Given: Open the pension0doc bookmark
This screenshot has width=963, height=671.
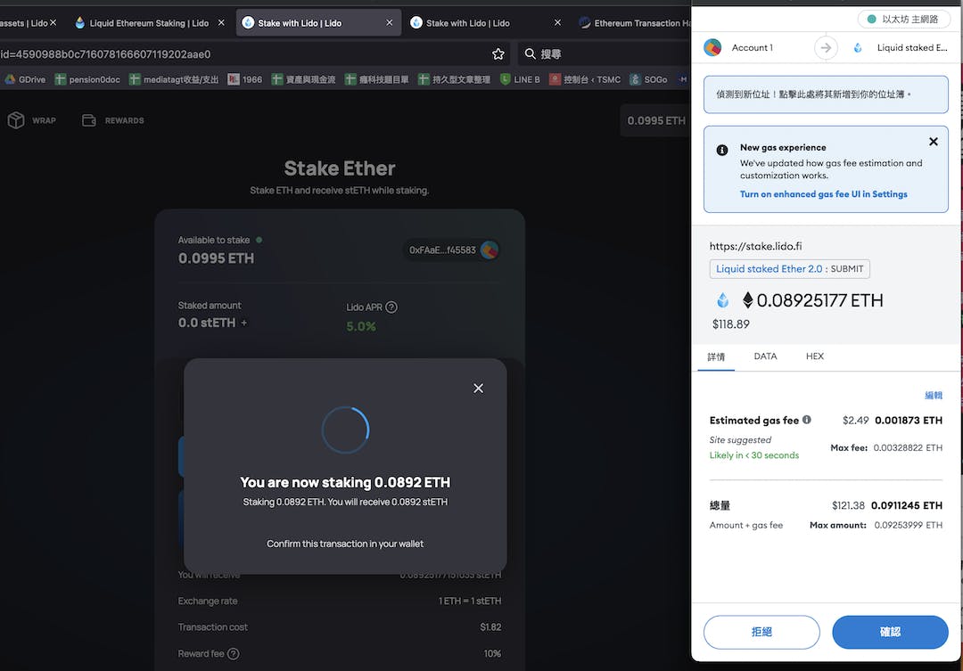Looking at the screenshot, I should coord(87,79).
